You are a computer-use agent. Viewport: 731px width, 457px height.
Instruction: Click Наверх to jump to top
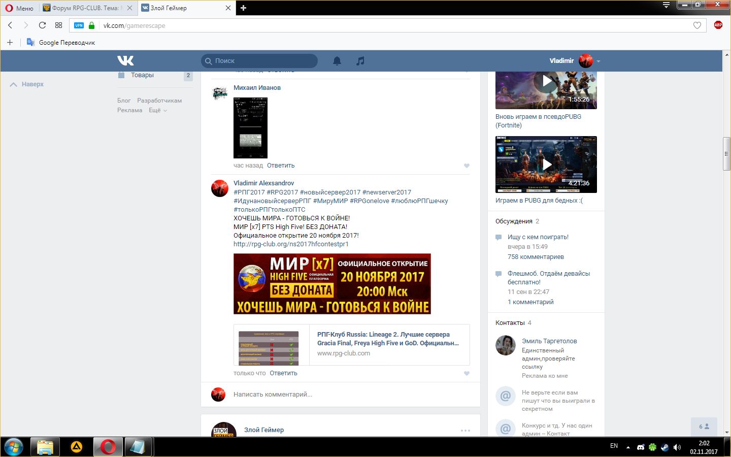(x=27, y=84)
